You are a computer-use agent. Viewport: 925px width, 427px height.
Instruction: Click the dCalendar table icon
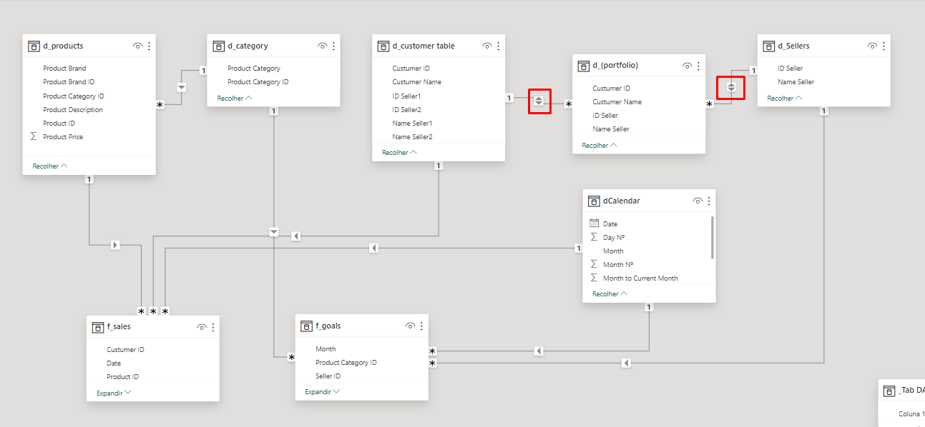click(x=594, y=201)
